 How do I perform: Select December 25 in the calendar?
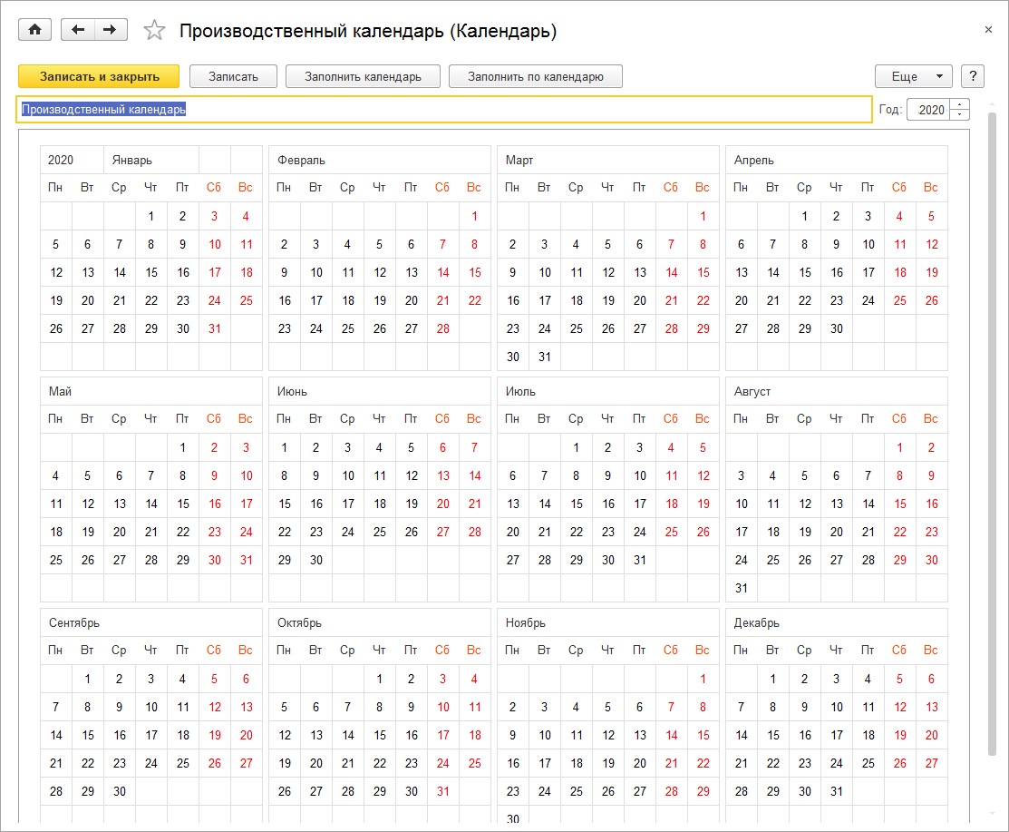pyautogui.click(x=868, y=763)
